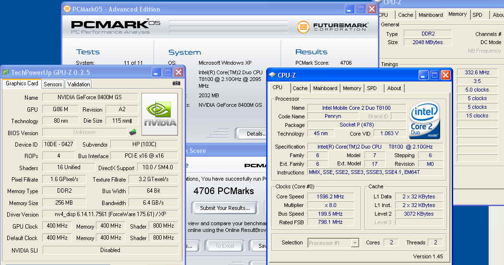Select the Graphics Card tab in GPU-Z

pyautogui.click(x=22, y=83)
